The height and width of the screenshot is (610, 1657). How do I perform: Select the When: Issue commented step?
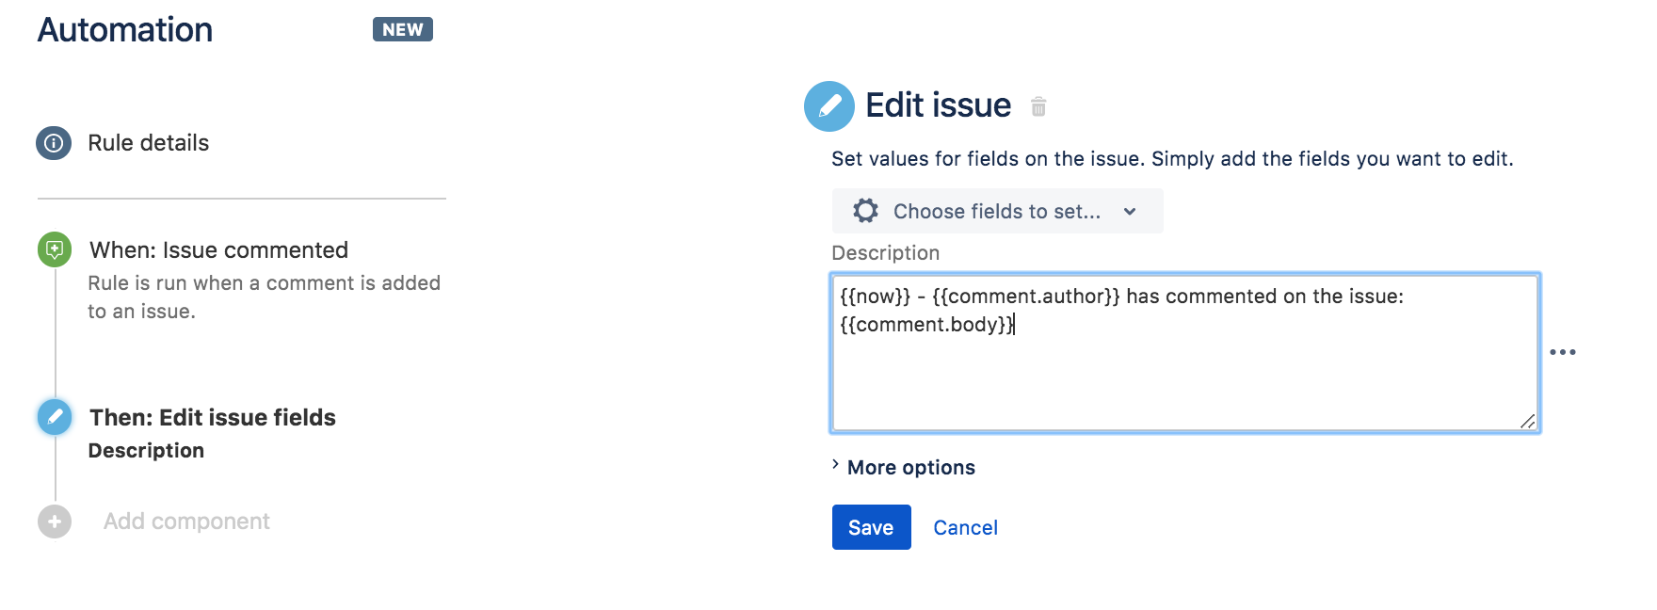[218, 250]
